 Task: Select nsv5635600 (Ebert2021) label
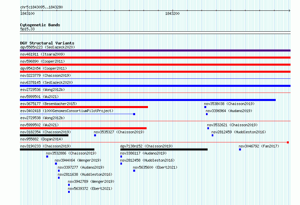click(155, 167)
